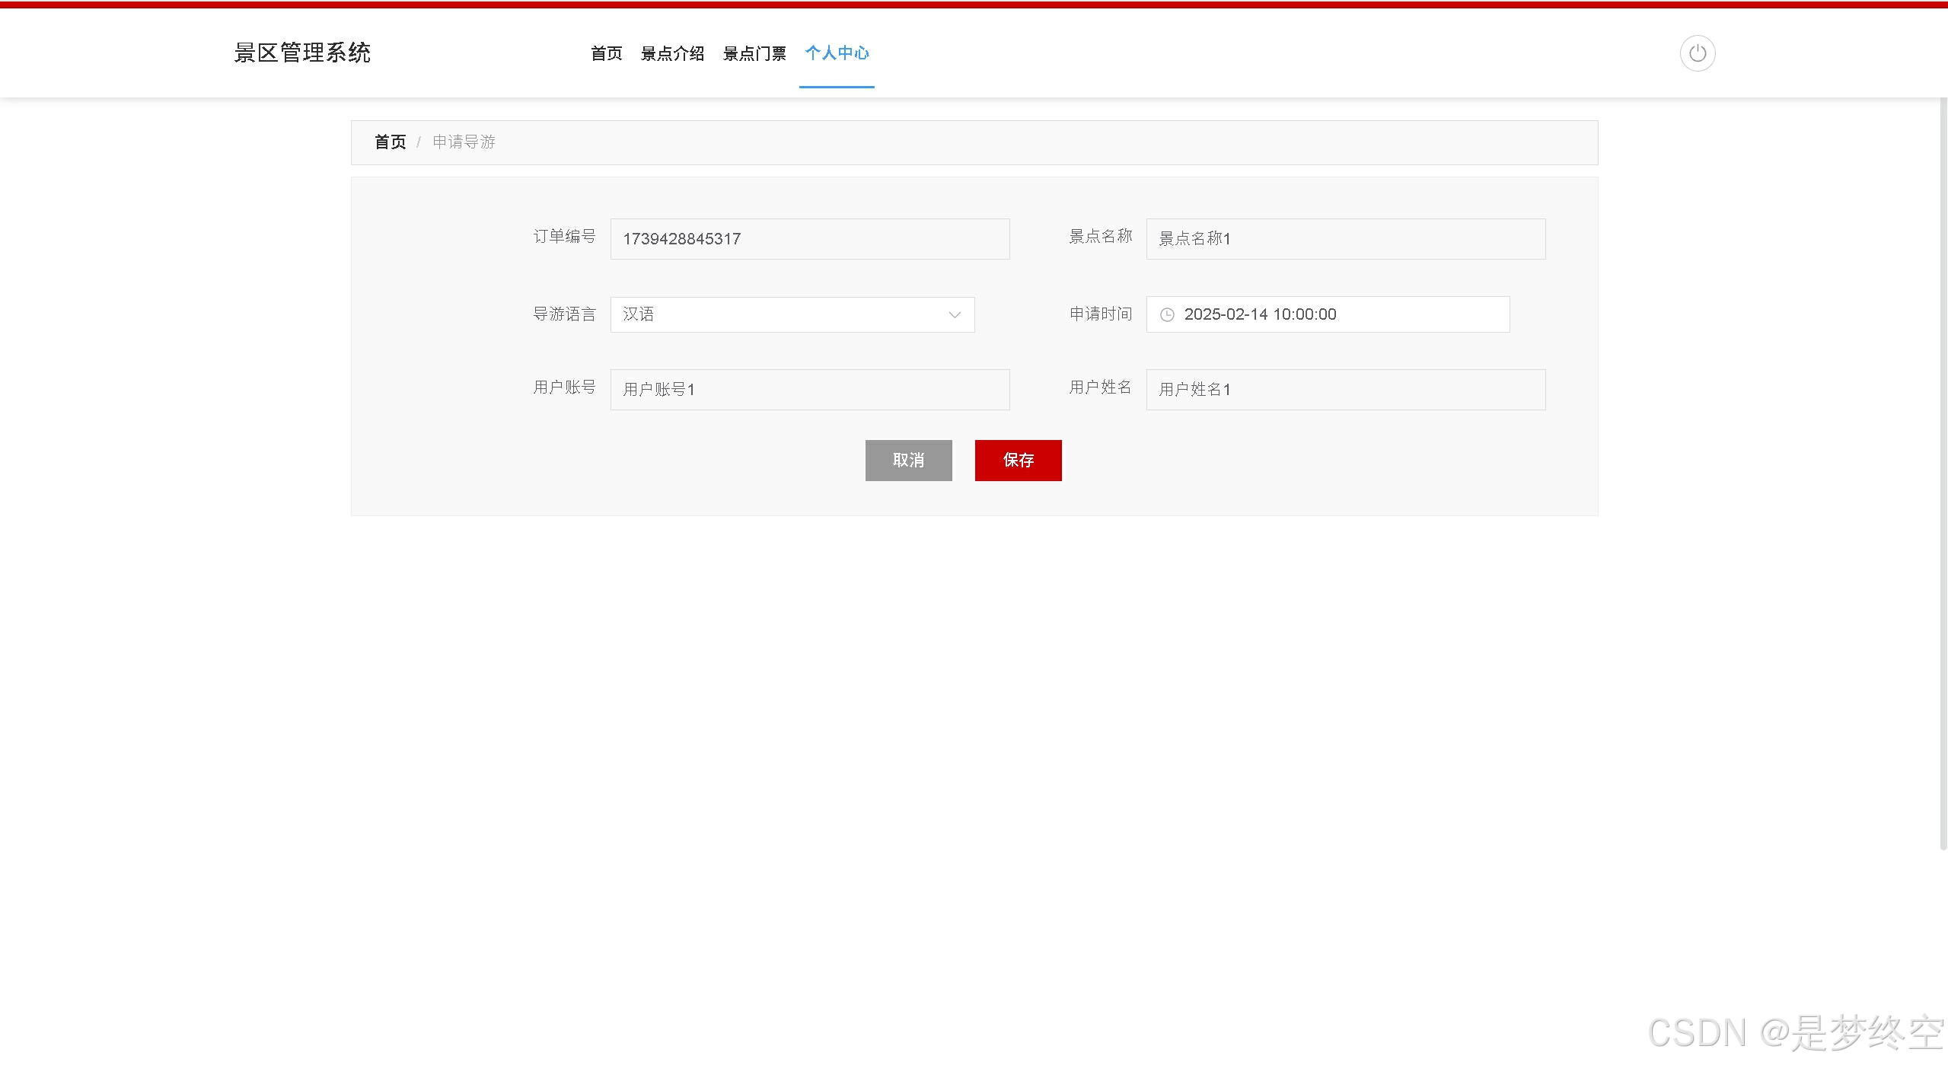Image resolution: width=1948 pixels, height=1065 pixels.
Task: Click the 用户账号 input field
Action: (809, 390)
